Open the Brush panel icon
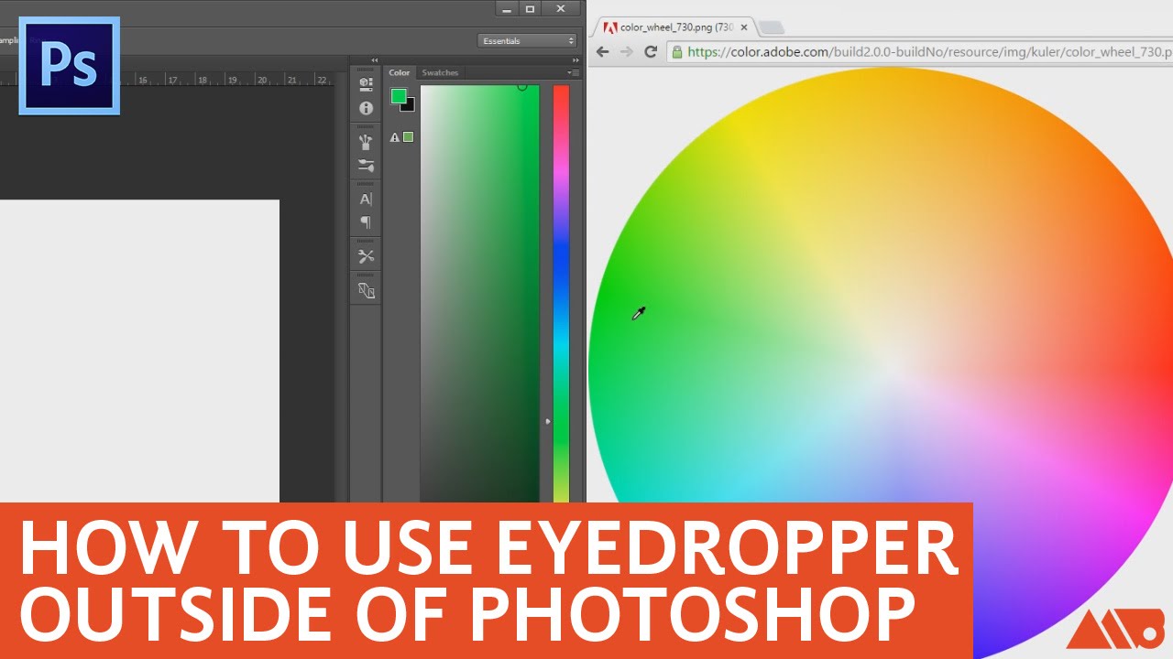This screenshot has height=659, width=1173. [366, 166]
